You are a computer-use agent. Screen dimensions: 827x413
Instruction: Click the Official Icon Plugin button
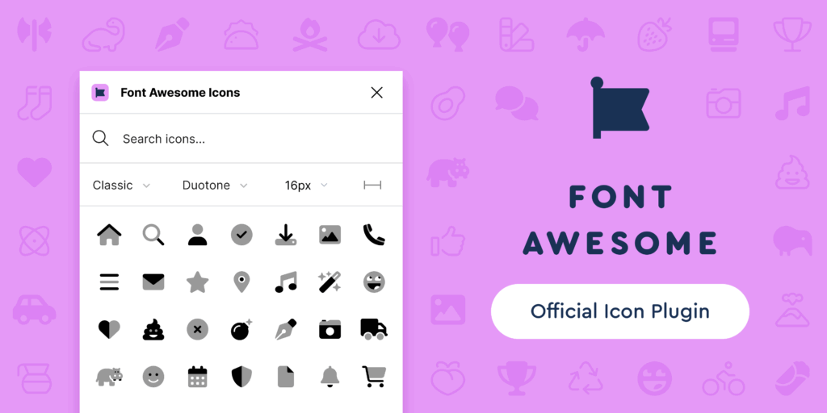(x=619, y=311)
